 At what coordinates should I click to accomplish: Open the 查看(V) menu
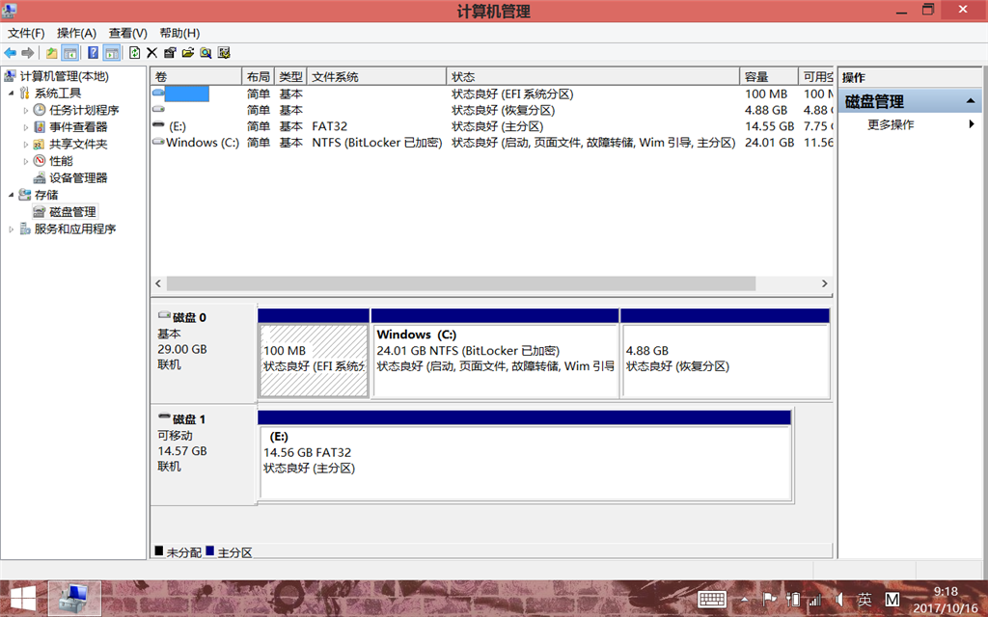pyautogui.click(x=128, y=33)
